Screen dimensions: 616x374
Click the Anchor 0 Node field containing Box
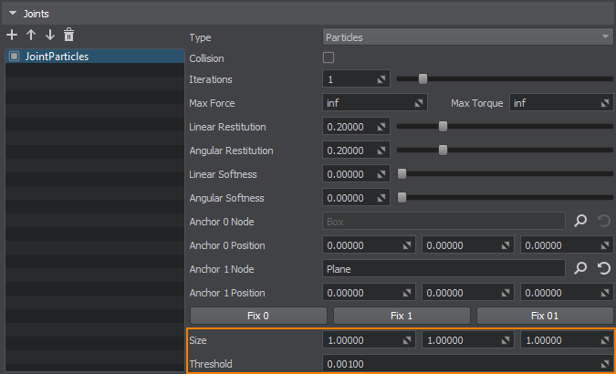point(444,221)
